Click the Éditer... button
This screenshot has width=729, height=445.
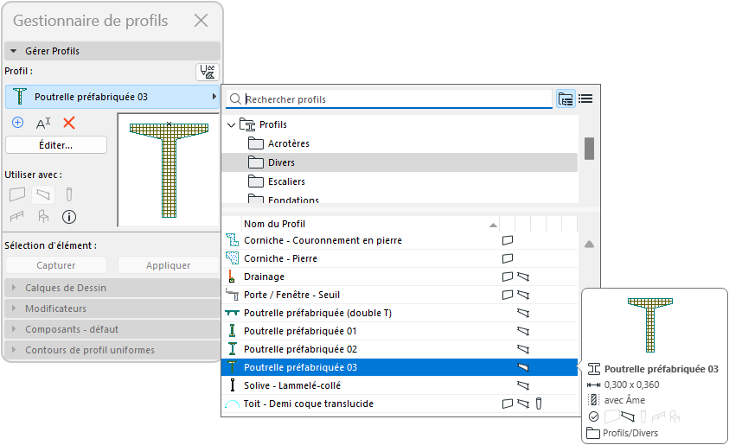coord(56,145)
